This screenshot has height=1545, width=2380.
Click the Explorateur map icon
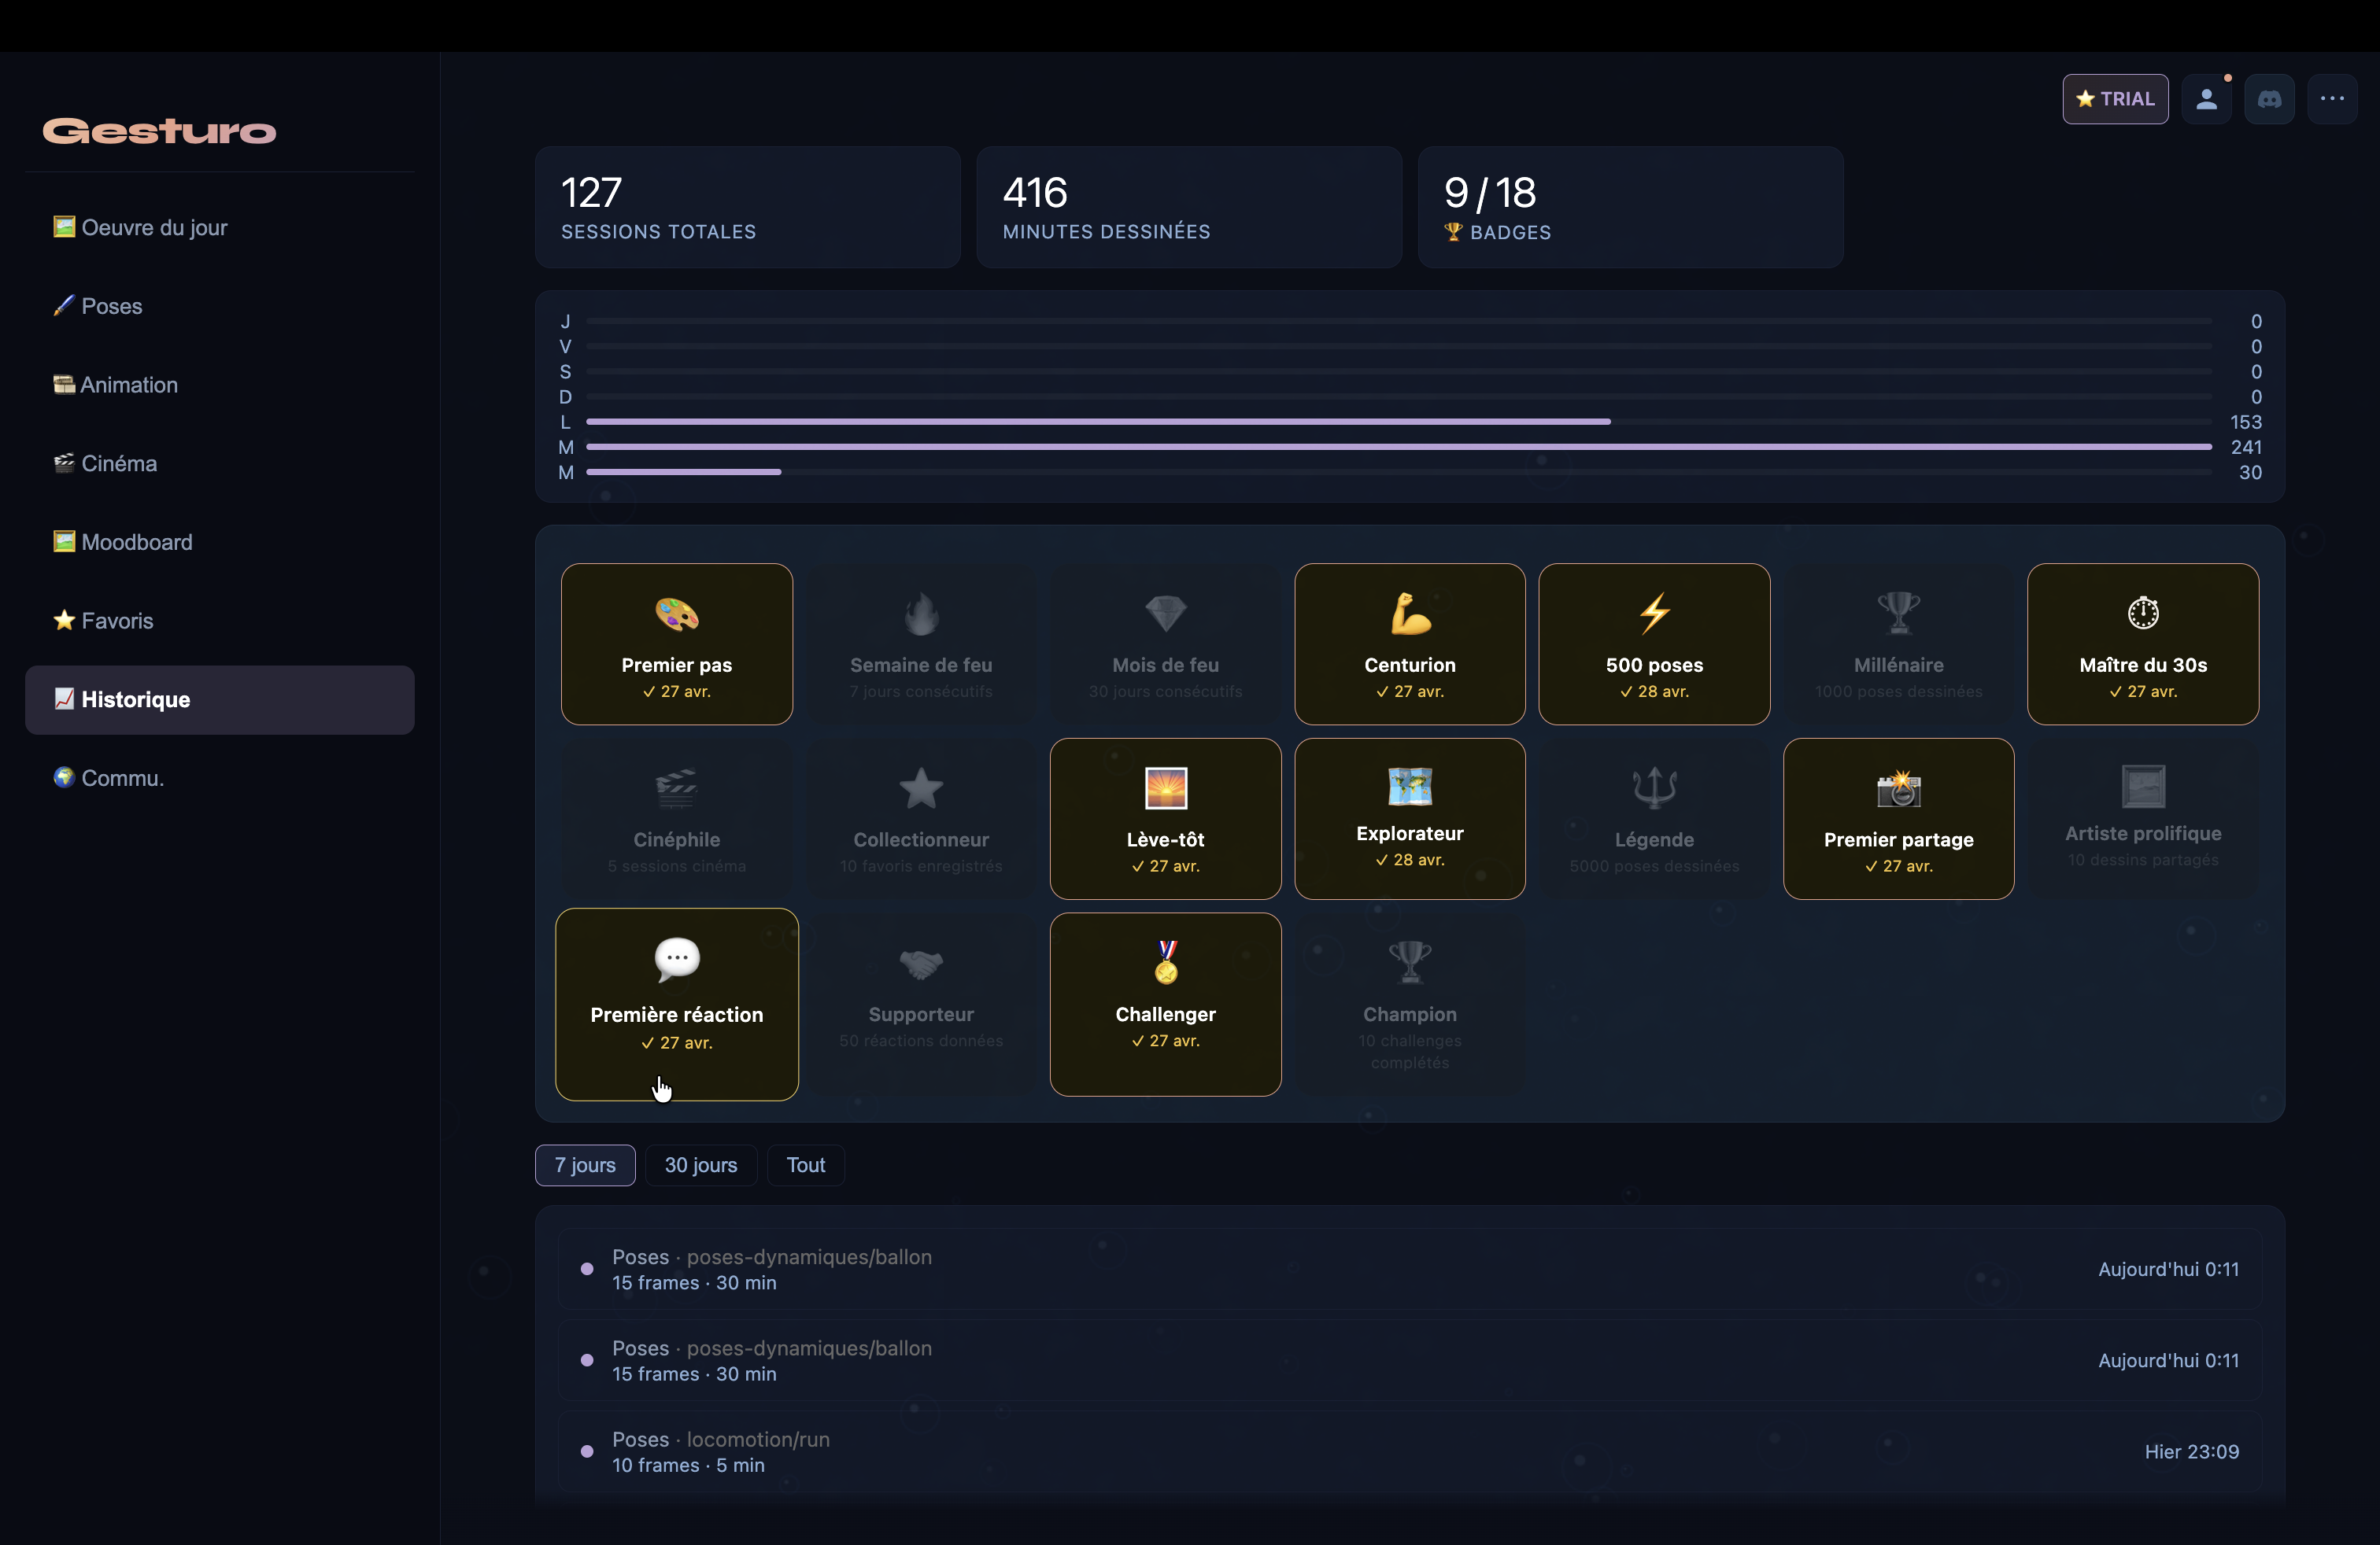point(1410,787)
